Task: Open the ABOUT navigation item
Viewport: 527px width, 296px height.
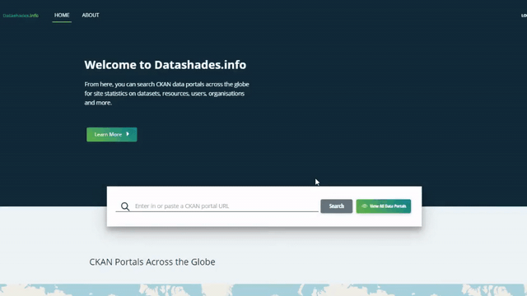Action: [91, 15]
